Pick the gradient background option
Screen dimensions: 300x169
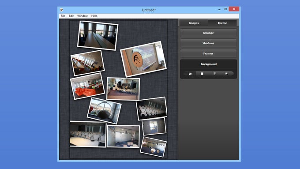[215, 74]
